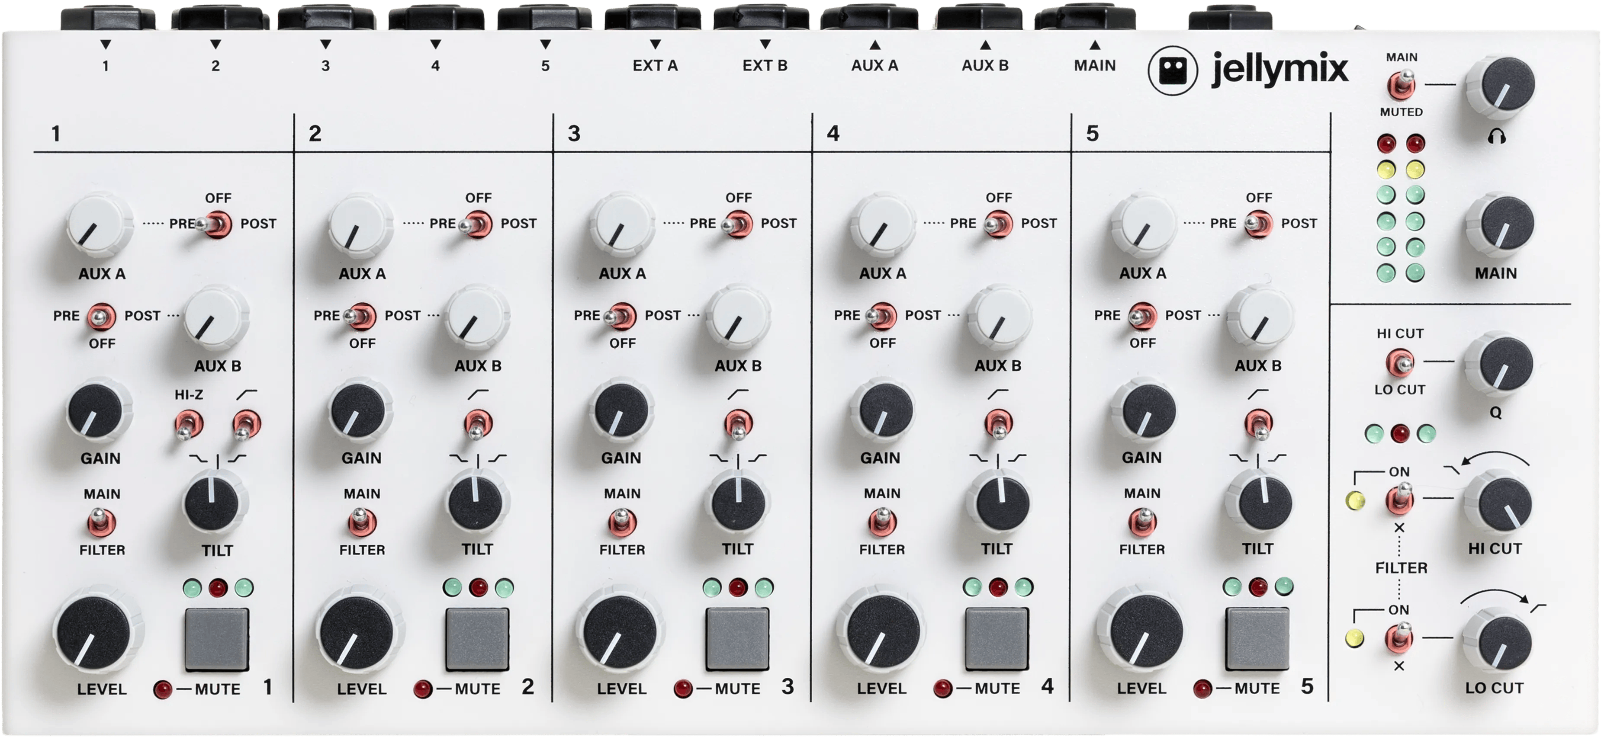Click the headphones icon under the top knob
Image resolution: width=1601 pixels, height=740 pixels.
1497,137
